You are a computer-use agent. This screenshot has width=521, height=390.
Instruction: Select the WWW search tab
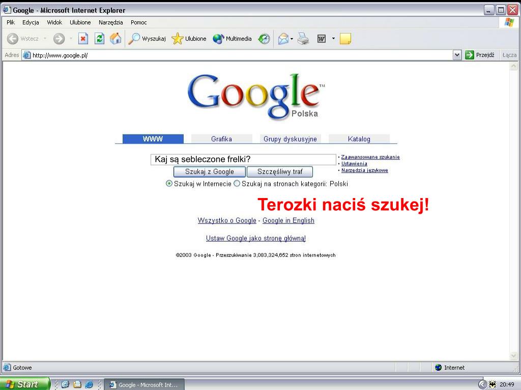153,139
